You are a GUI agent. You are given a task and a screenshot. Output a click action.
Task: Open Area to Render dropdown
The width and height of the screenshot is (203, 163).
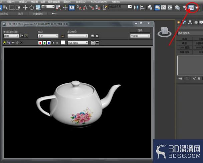tap(11, 36)
